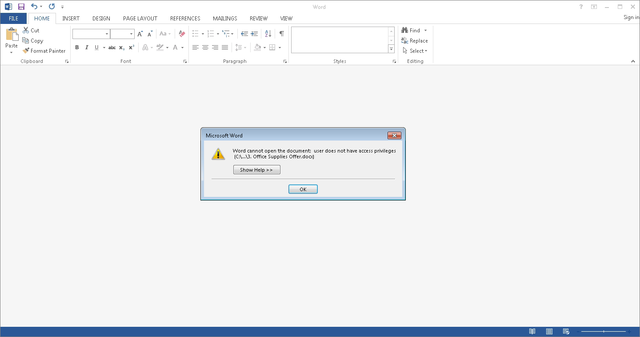Open the Clipboard pane launcher
This screenshot has width=640, height=337.
(x=67, y=62)
